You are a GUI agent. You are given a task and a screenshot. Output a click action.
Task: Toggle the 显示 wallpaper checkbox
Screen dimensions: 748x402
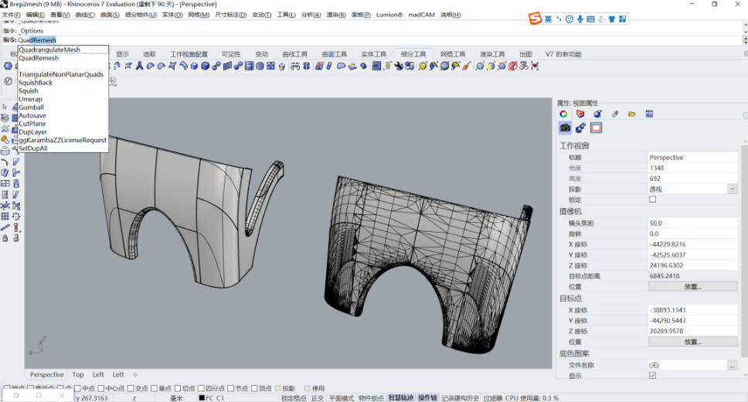(x=653, y=375)
